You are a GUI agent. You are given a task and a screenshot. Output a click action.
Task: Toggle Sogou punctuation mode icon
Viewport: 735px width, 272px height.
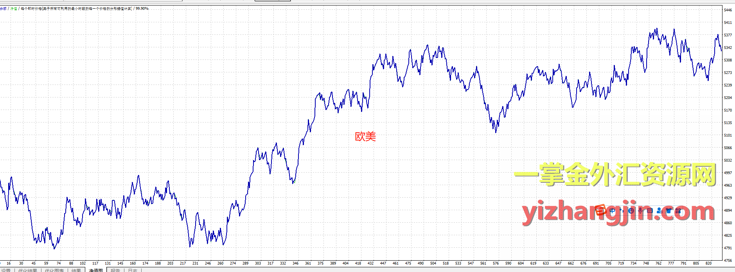click(x=622, y=211)
